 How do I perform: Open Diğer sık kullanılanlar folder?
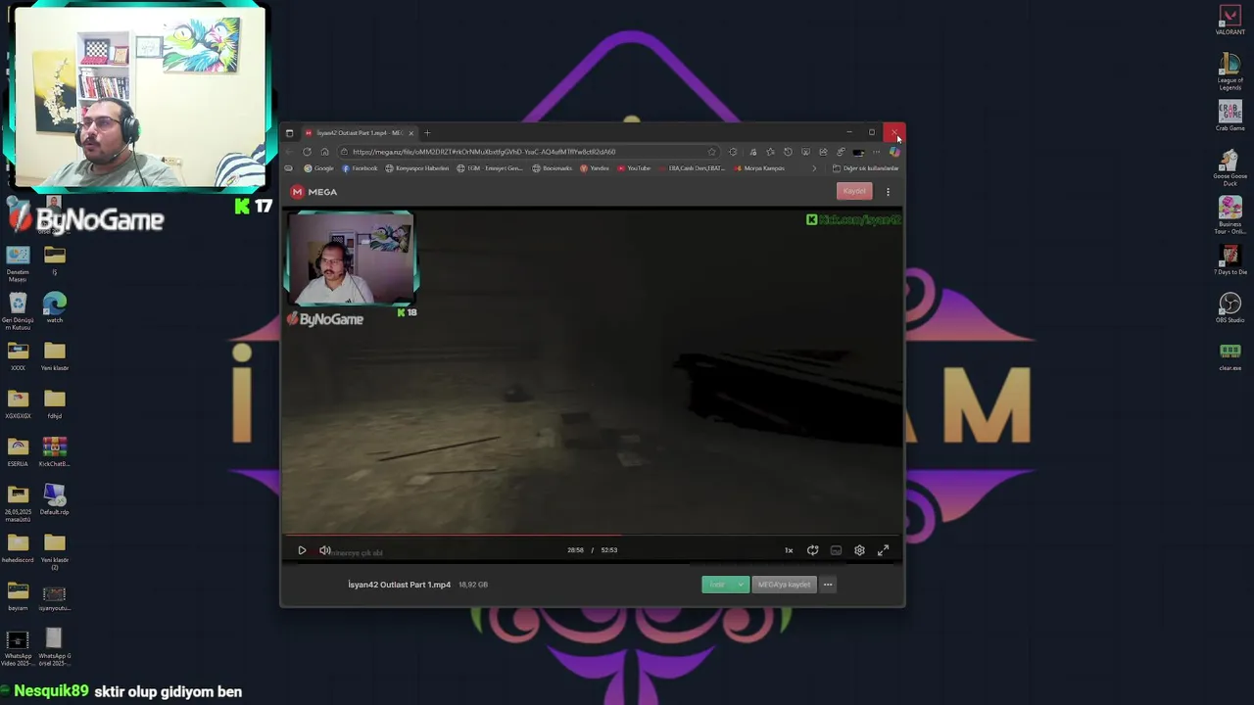point(866,168)
